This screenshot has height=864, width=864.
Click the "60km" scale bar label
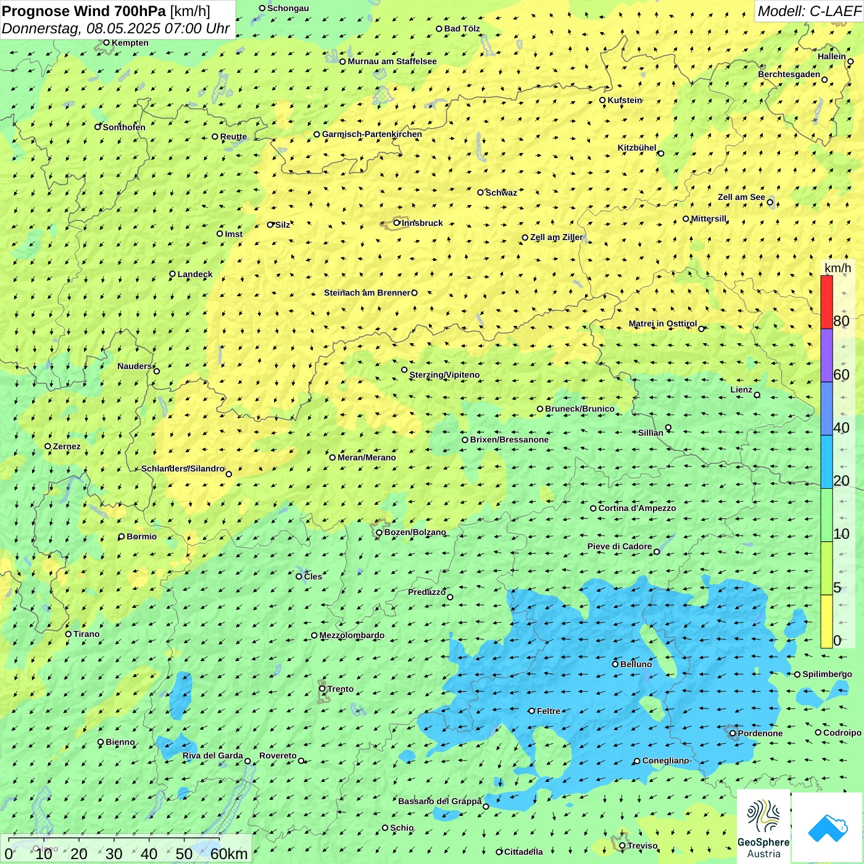(229, 854)
